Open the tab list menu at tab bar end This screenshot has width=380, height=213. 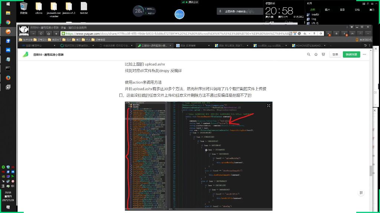click(370, 45)
